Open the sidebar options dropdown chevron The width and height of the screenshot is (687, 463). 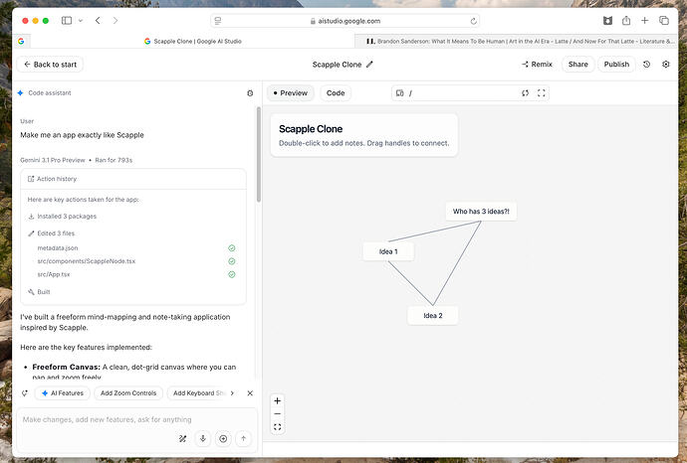pyautogui.click(x=81, y=21)
